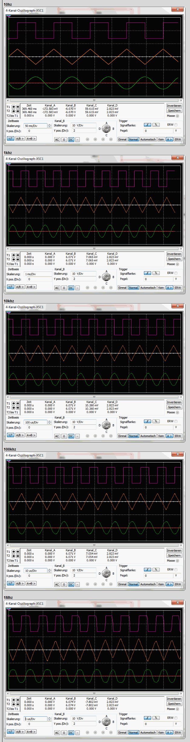Enable ERW trigger radio in 1khz oscilloscope
Viewport: 190px width, 742px height.
tap(176, 273)
